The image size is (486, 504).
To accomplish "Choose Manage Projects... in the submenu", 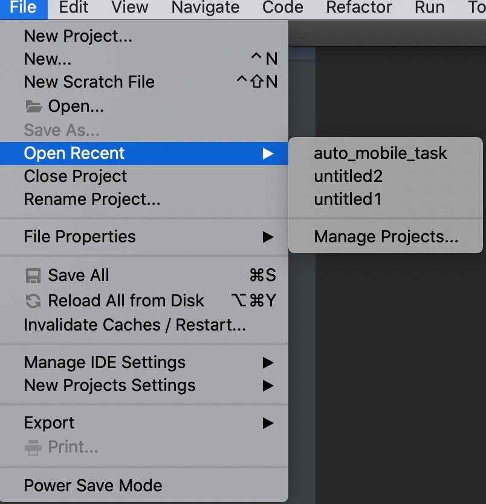I will coord(386,237).
